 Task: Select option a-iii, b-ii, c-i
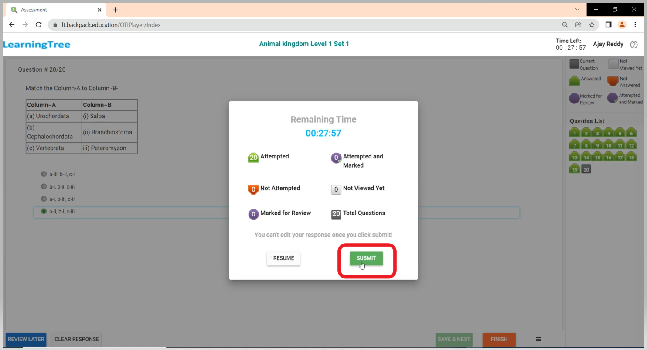[x=44, y=174]
